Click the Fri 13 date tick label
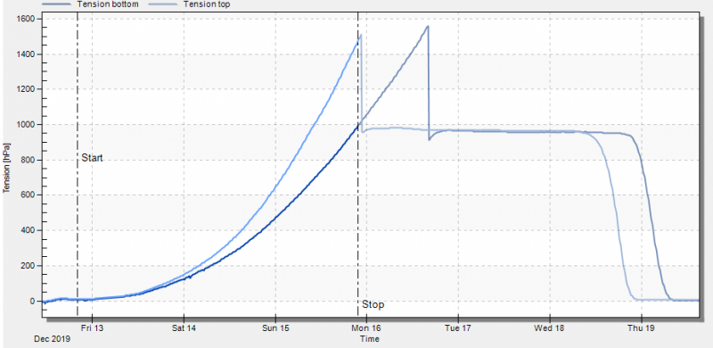Image resolution: width=713 pixels, height=348 pixels. click(x=93, y=327)
